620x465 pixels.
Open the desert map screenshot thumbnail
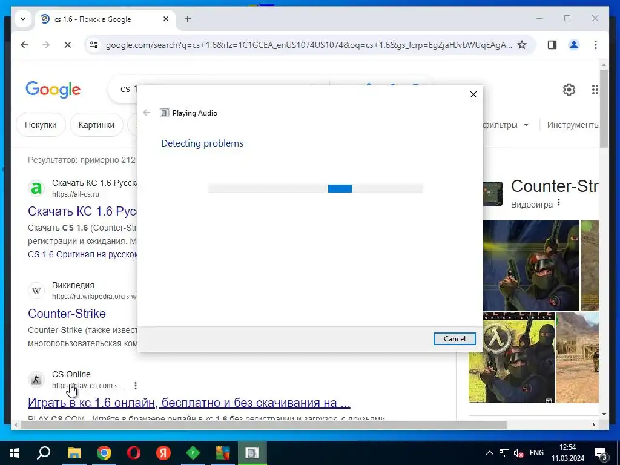577,357
